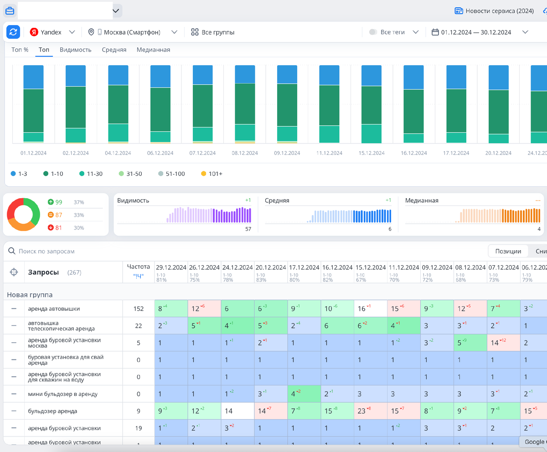Click the Yandex logo icon

pos(34,32)
